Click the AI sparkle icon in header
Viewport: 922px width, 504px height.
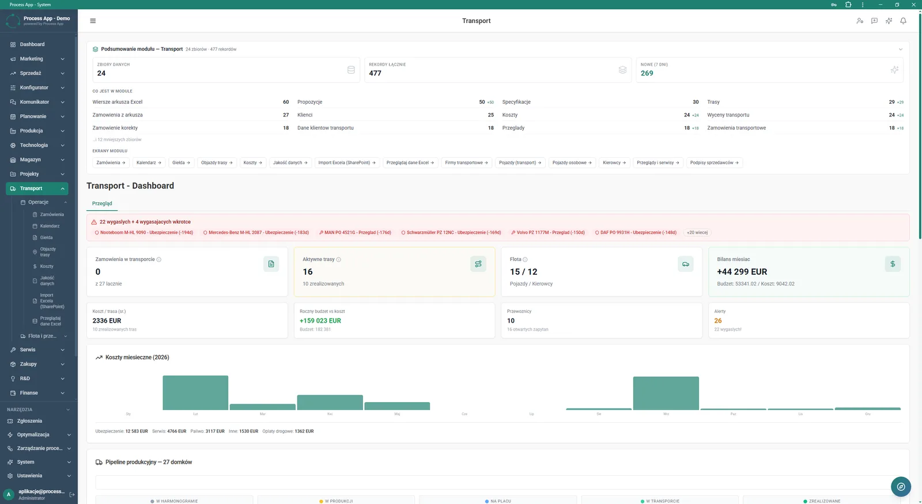click(x=889, y=21)
